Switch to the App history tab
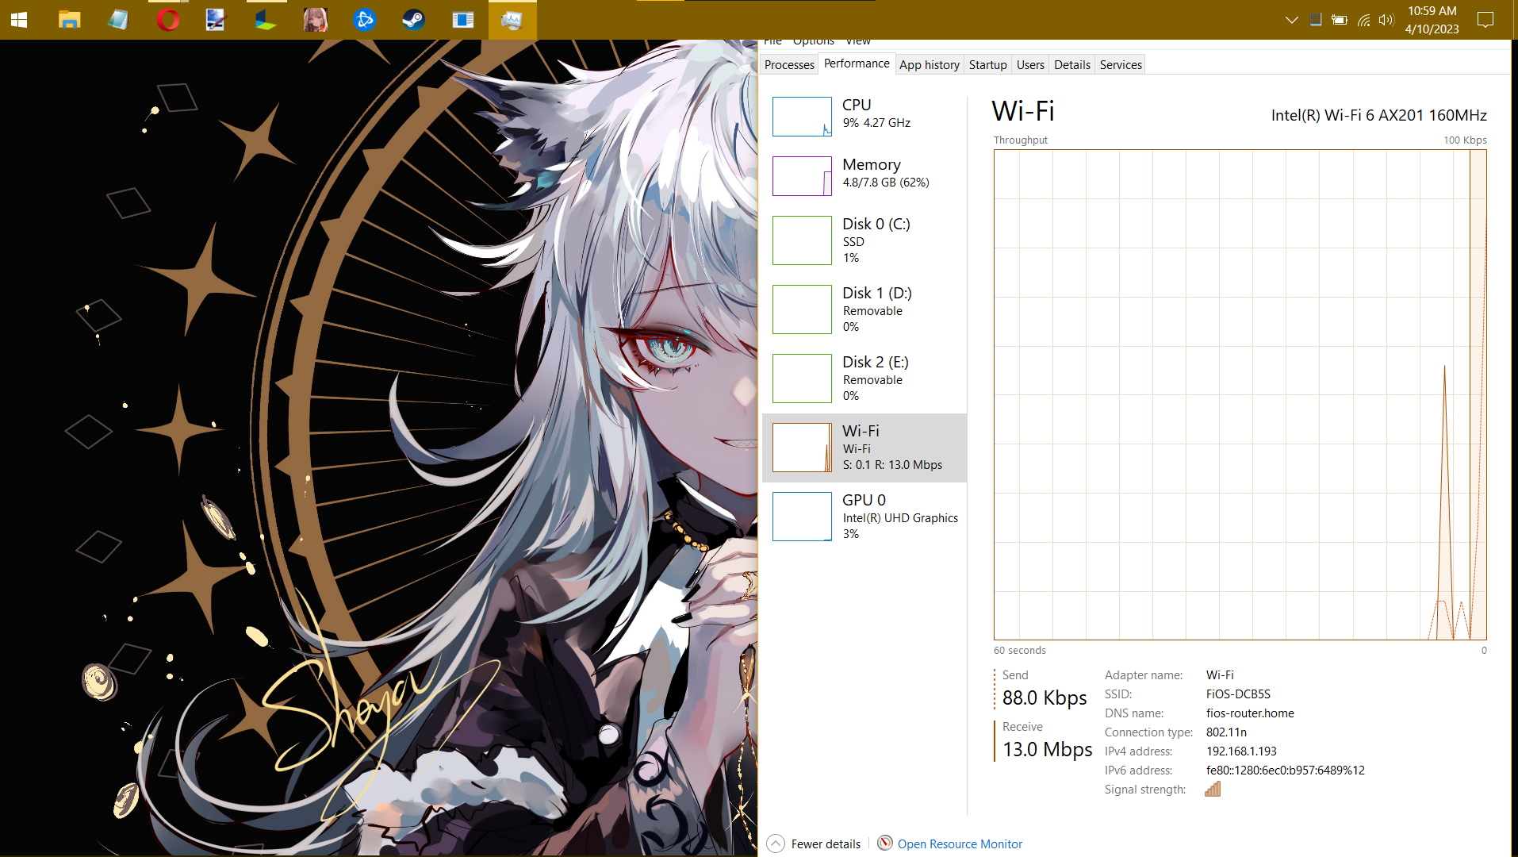Image resolution: width=1518 pixels, height=857 pixels. click(x=930, y=64)
